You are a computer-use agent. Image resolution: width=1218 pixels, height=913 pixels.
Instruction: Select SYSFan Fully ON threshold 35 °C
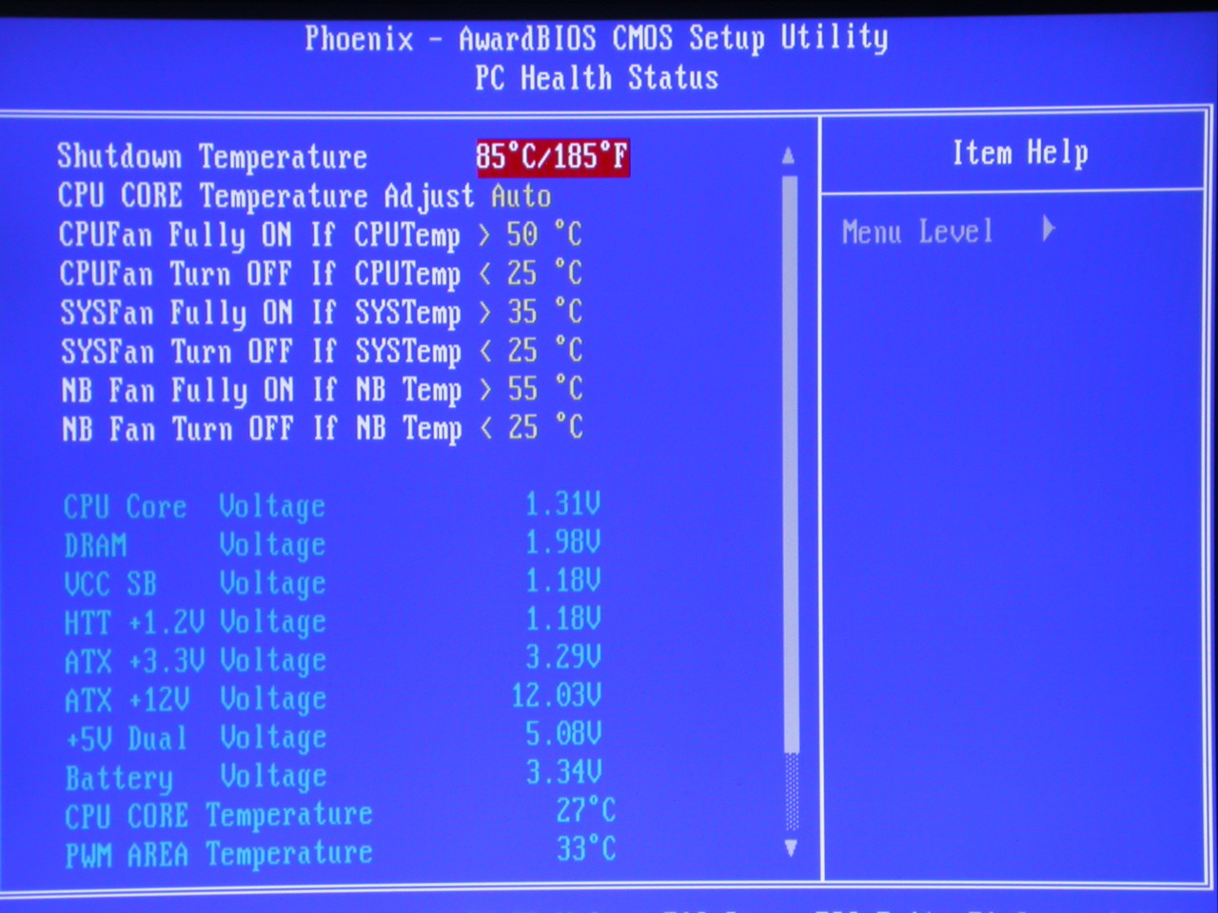[543, 312]
